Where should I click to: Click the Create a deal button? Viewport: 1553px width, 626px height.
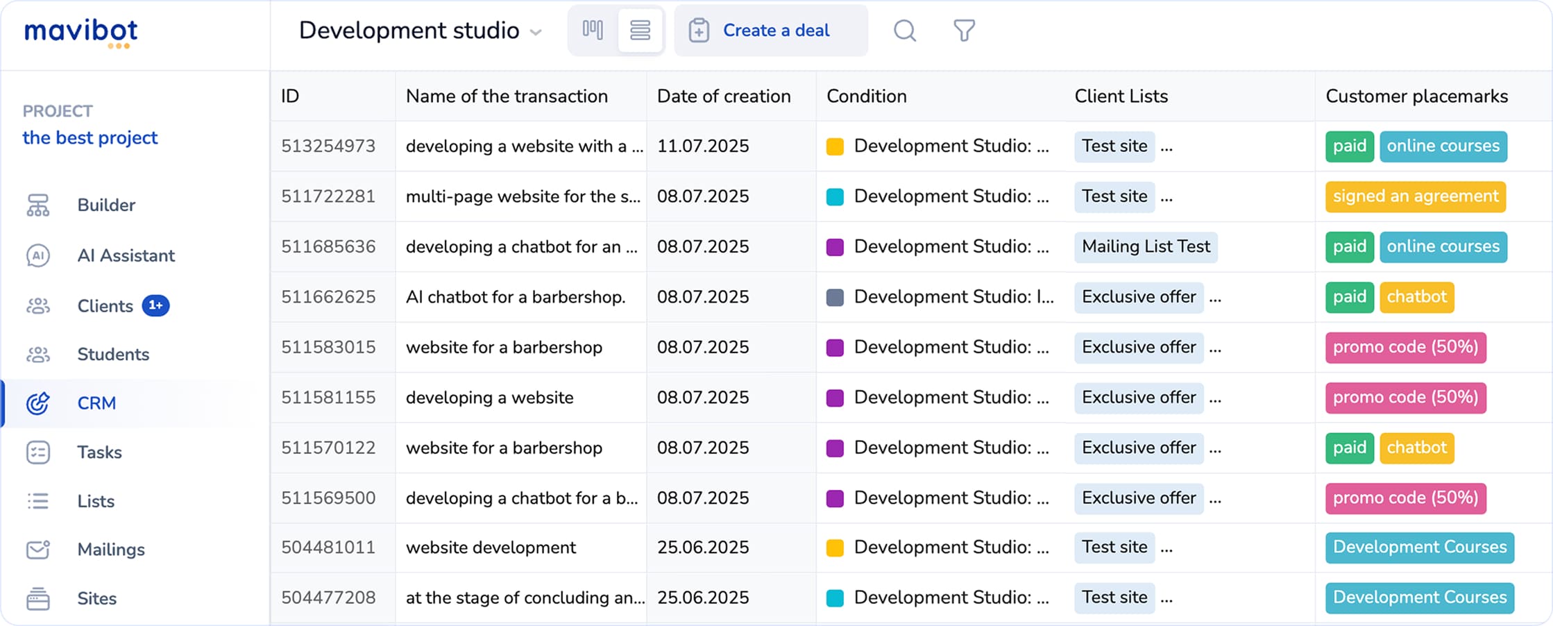click(770, 31)
